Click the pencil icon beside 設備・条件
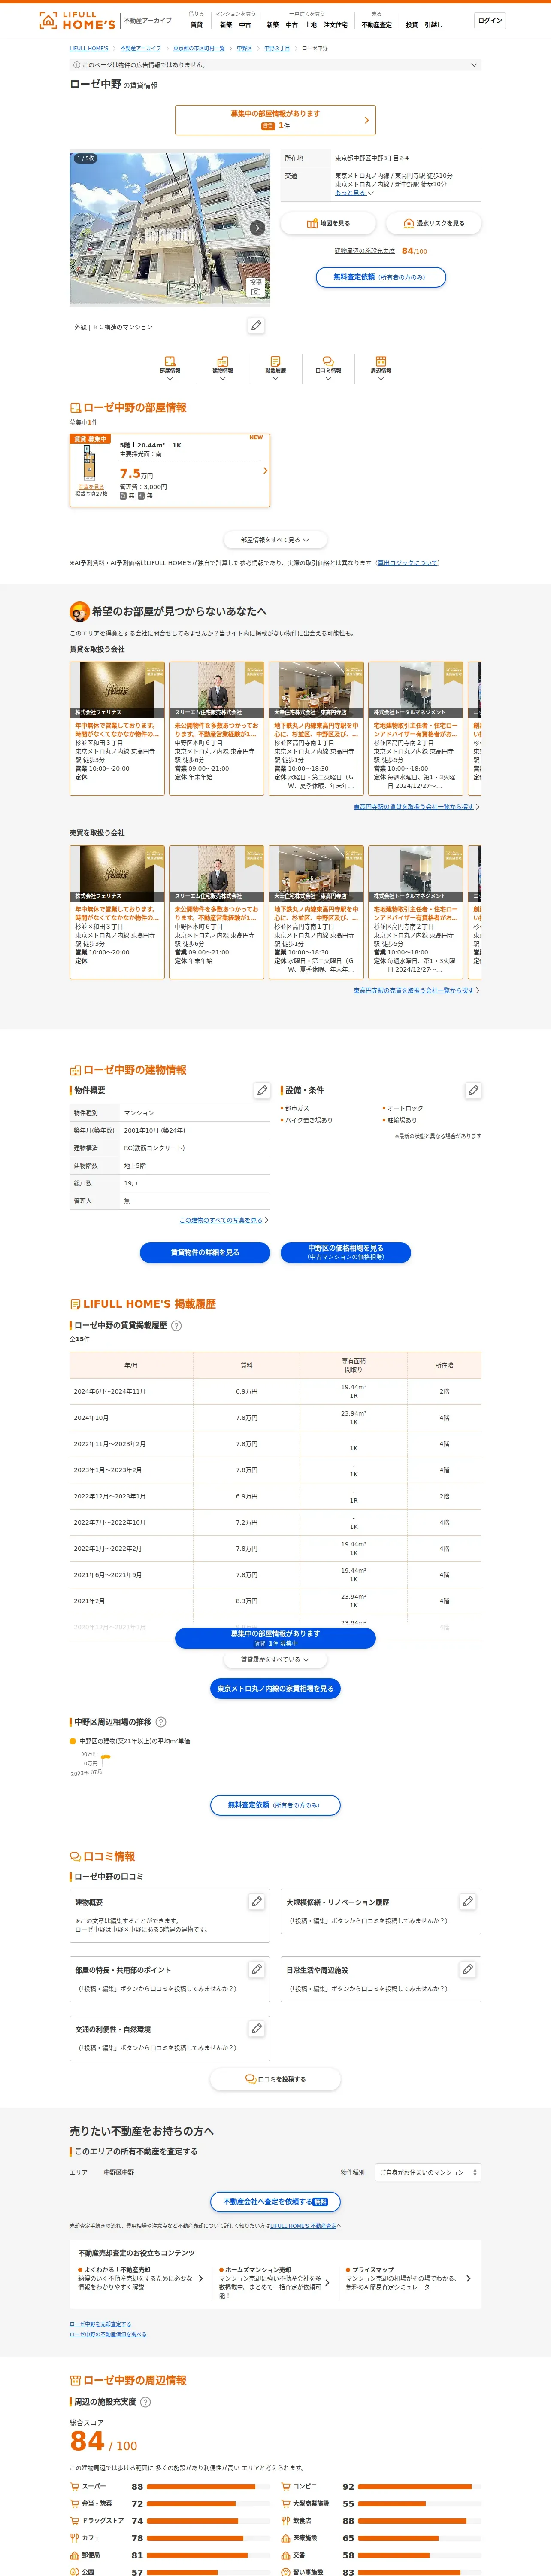The image size is (551, 2576). tap(473, 1090)
